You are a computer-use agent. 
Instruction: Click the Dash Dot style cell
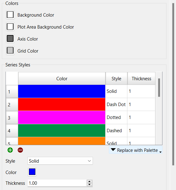click(x=116, y=105)
